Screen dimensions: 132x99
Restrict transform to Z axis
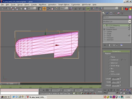(84, 9)
